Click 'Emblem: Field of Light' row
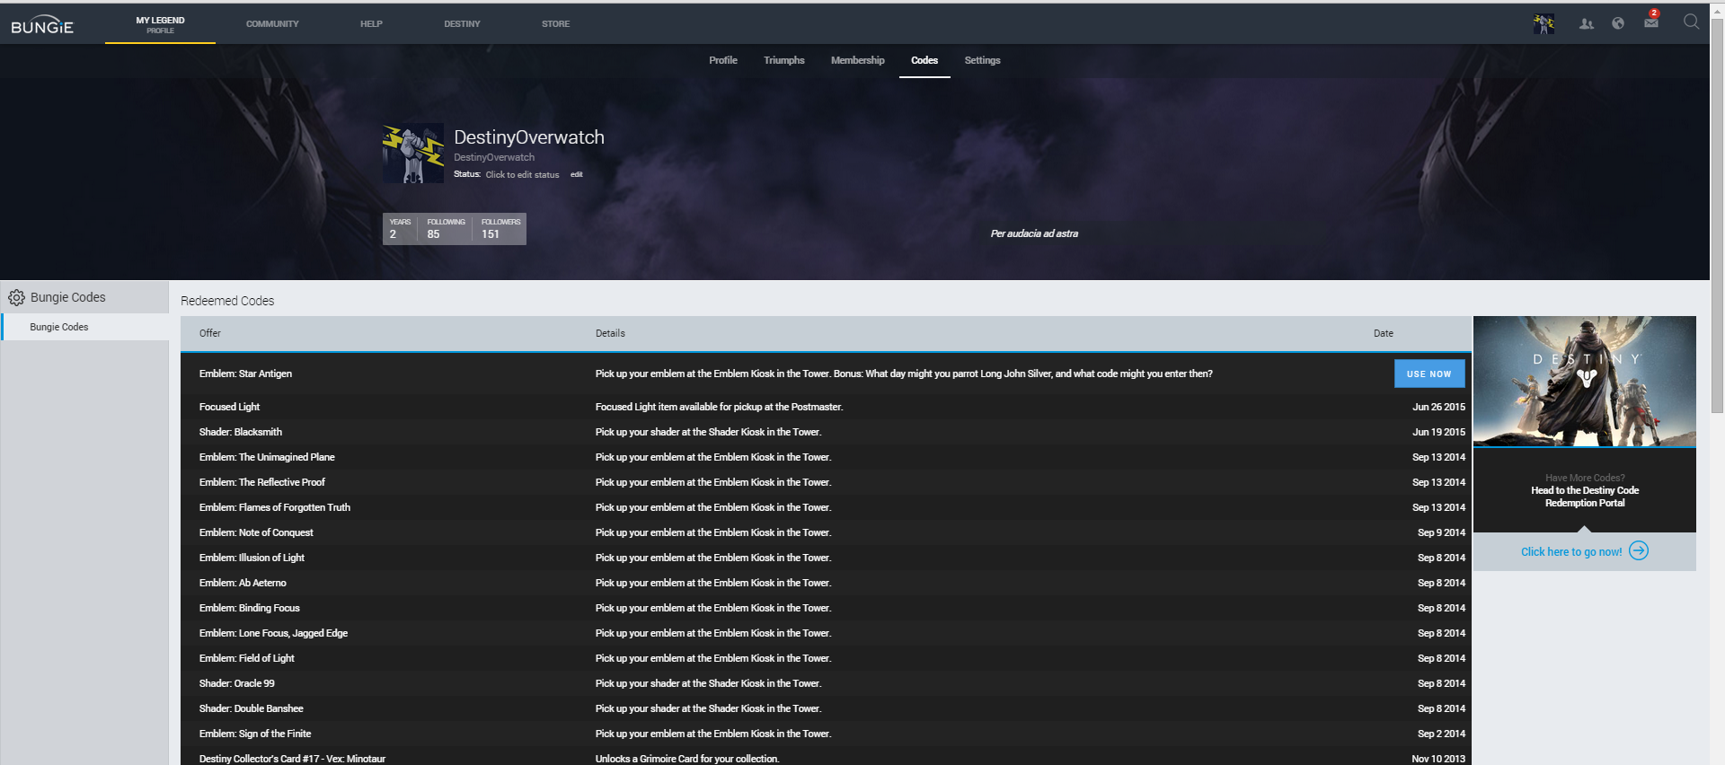1725x765 pixels. click(x=826, y=658)
